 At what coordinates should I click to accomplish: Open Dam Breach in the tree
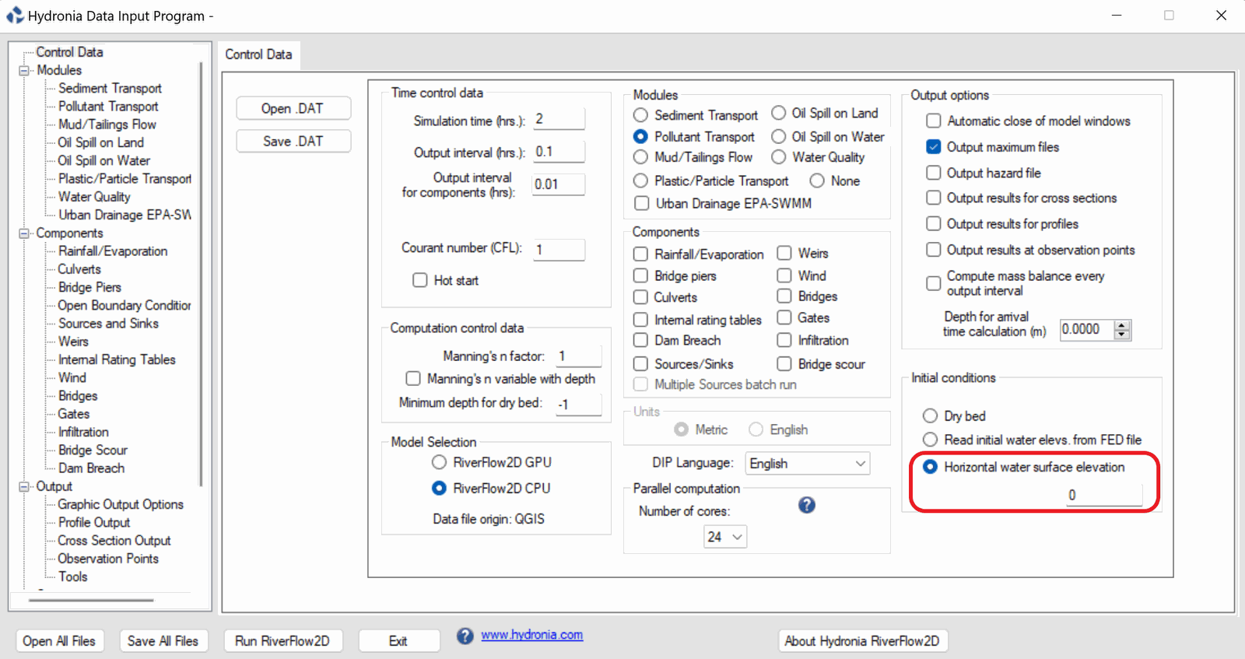[91, 468]
